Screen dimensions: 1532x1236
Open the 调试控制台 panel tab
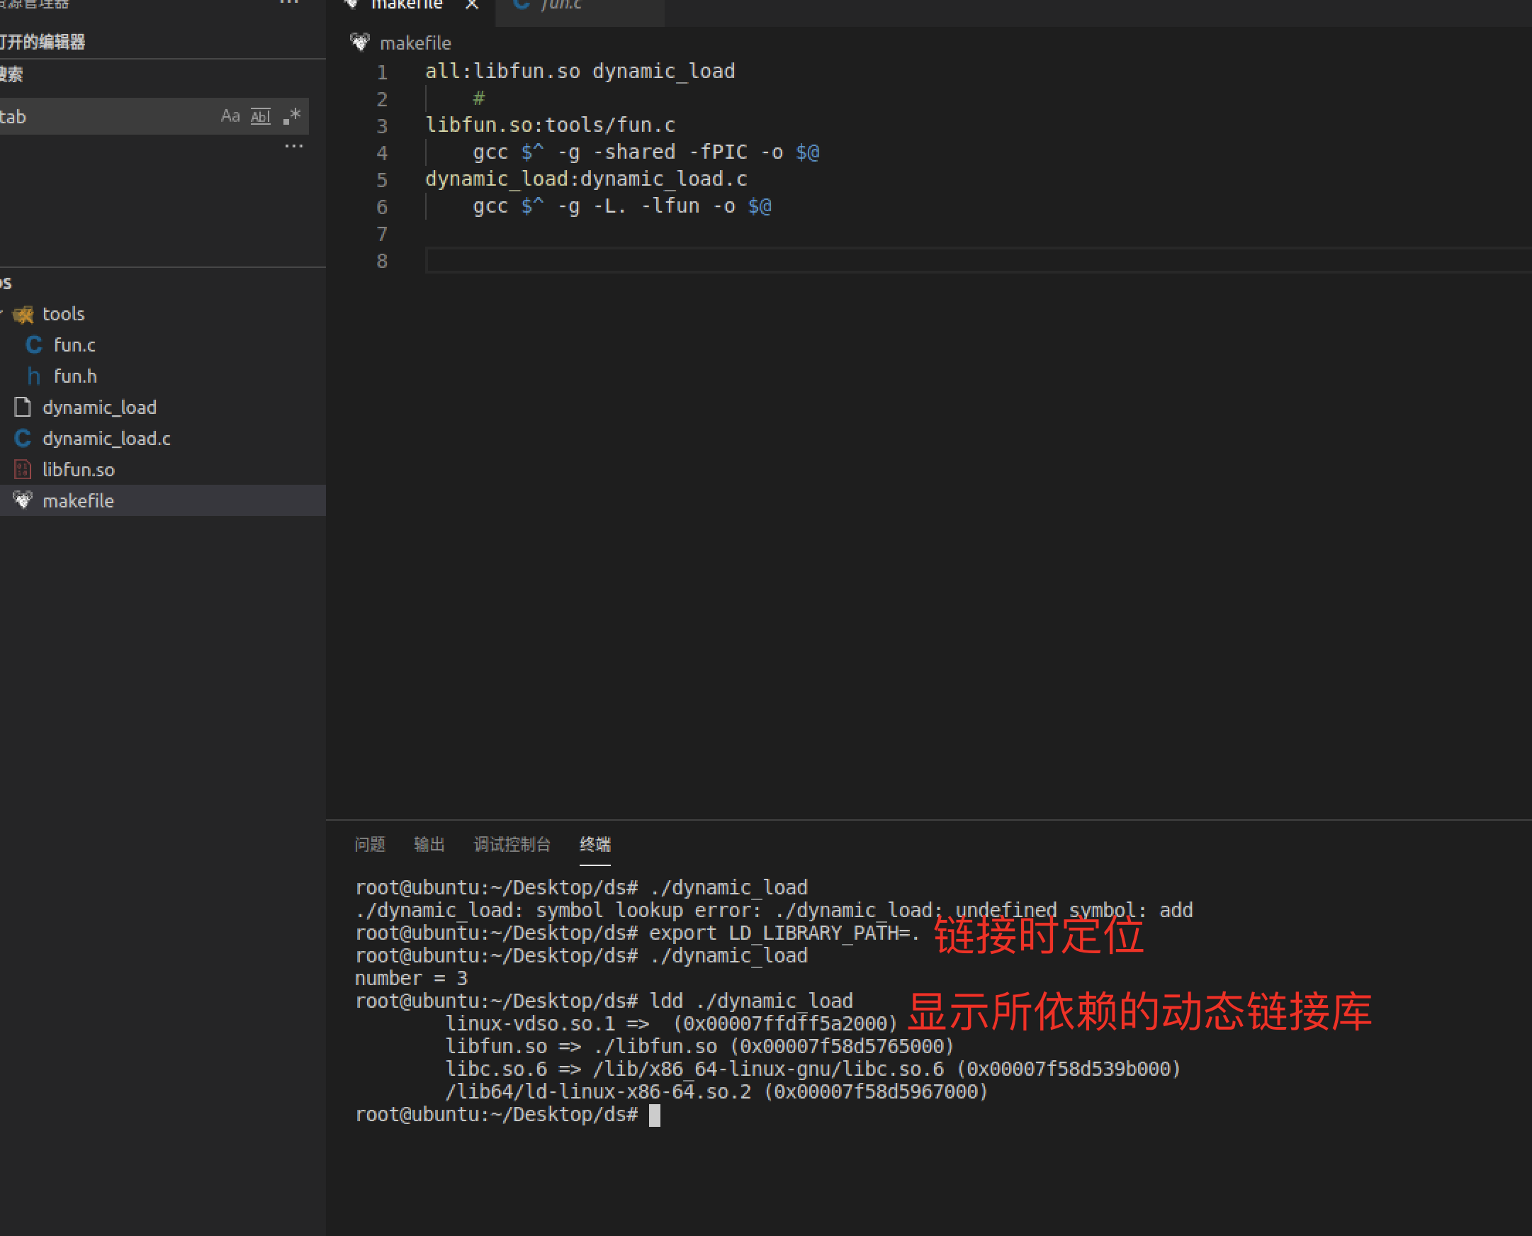pos(512,844)
